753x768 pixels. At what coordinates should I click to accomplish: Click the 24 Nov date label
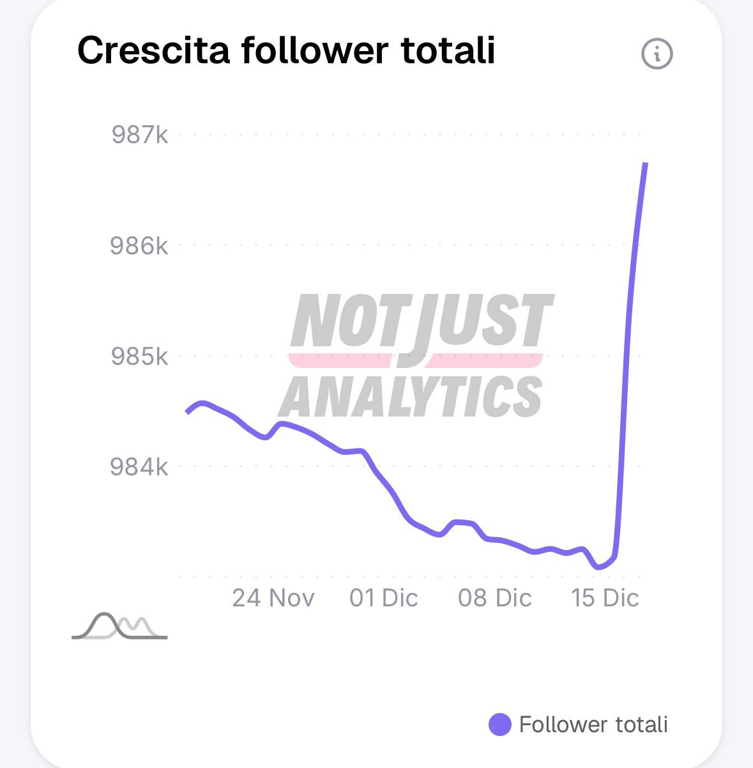[x=273, y=598]
